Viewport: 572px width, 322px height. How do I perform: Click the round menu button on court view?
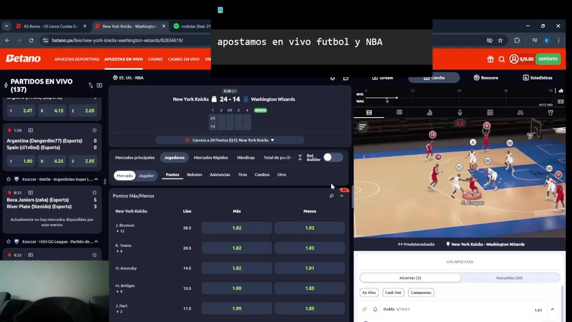click(x=362, y=127)
